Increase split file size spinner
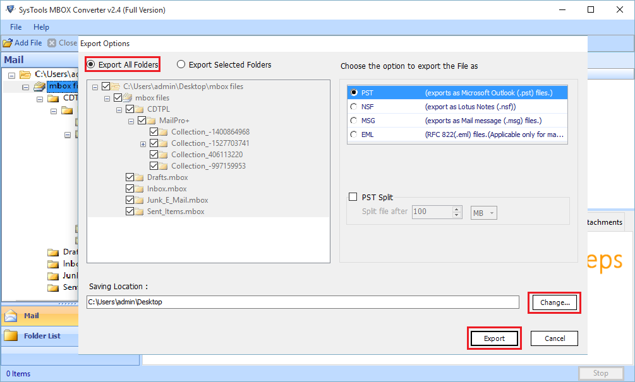The image size is (635, 382). coord(457,209)
